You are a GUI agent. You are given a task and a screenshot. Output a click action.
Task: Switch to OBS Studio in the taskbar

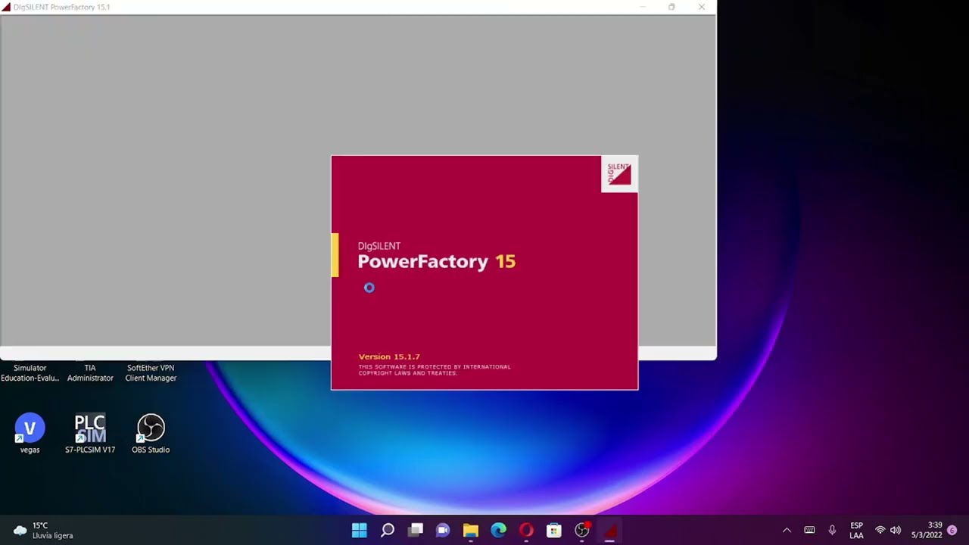pos(581,531)
